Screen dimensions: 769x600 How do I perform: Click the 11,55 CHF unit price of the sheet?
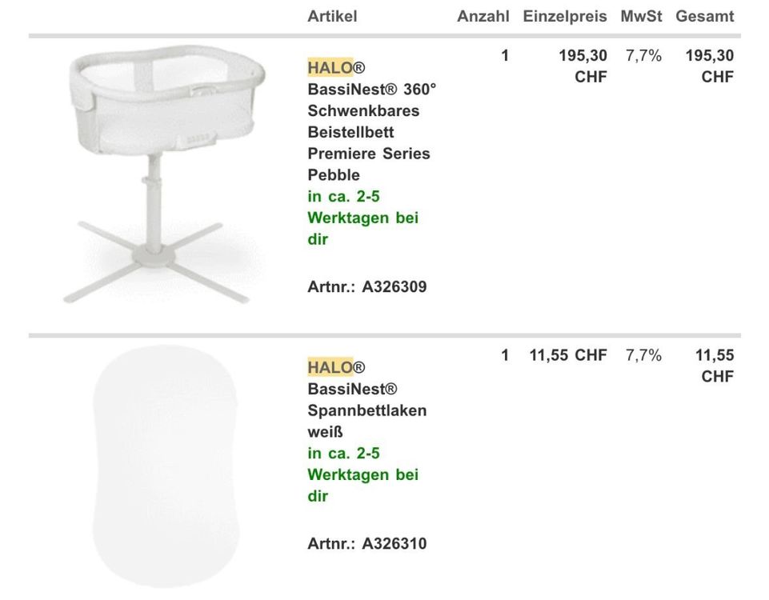pos(568,355)
